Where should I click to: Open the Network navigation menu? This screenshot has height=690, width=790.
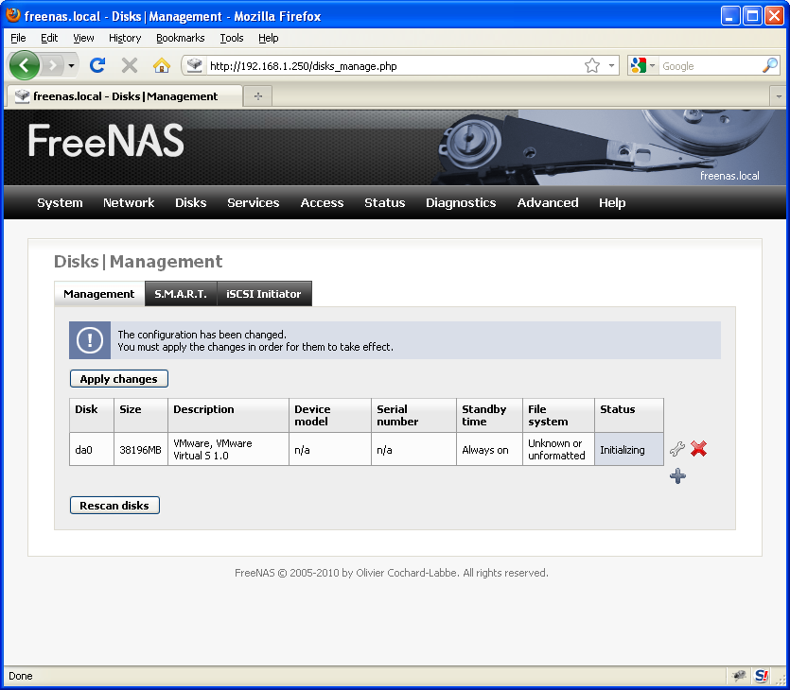(x=129, y=202)
